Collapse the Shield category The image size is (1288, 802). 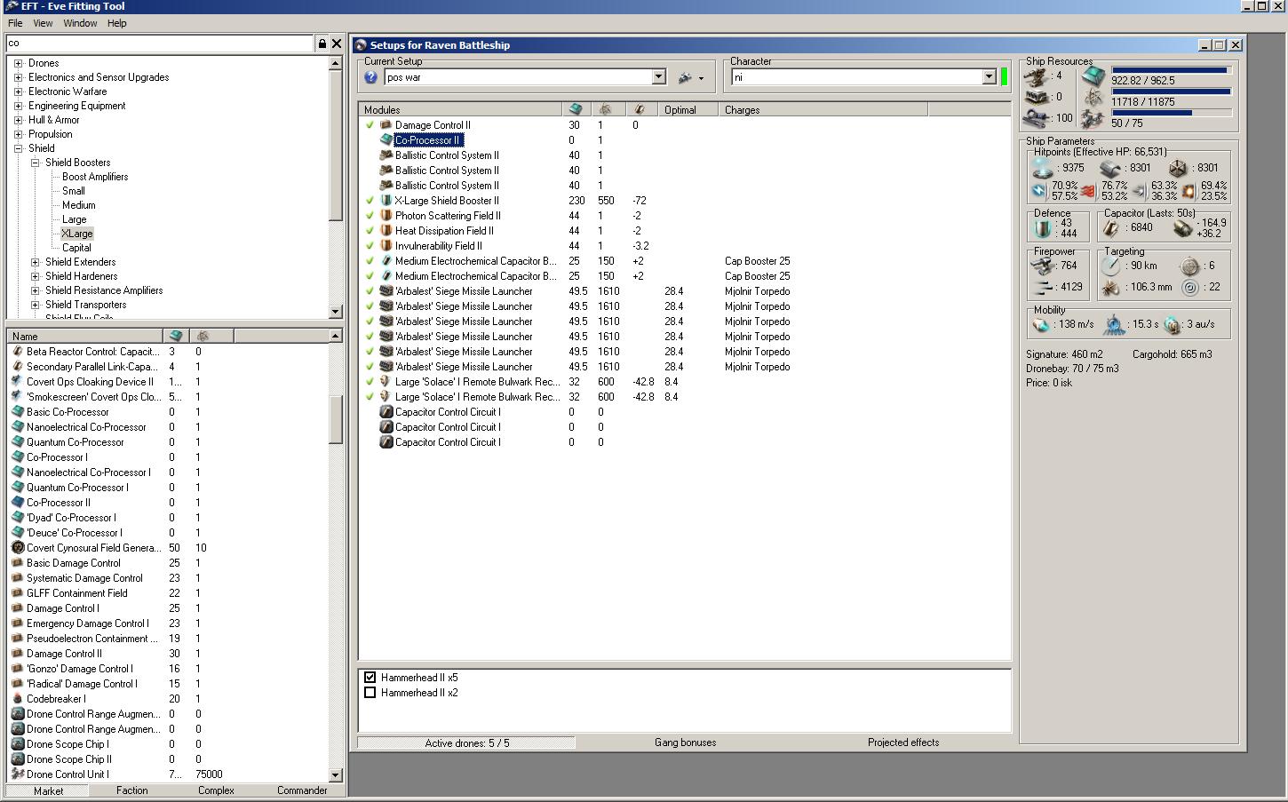click(19, 148)
